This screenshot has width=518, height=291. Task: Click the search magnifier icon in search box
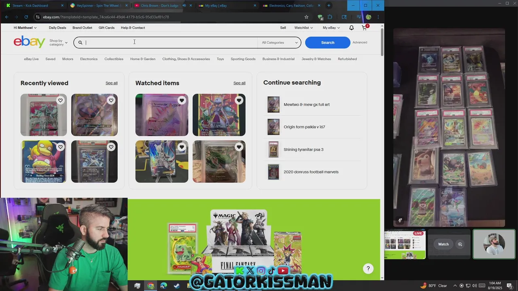[80, 42]
